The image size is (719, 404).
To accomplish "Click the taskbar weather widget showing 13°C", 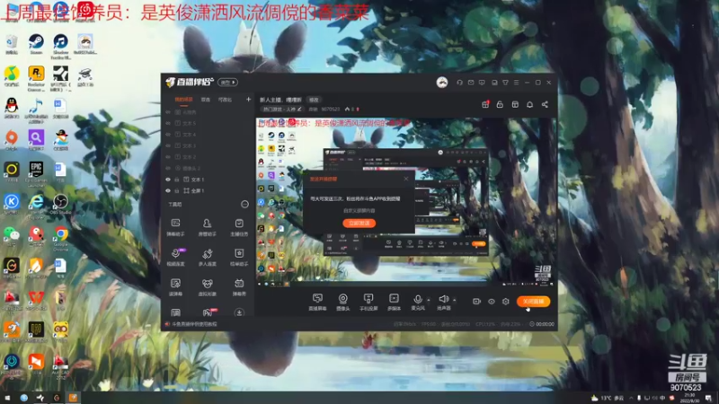I will pos(608,398).
